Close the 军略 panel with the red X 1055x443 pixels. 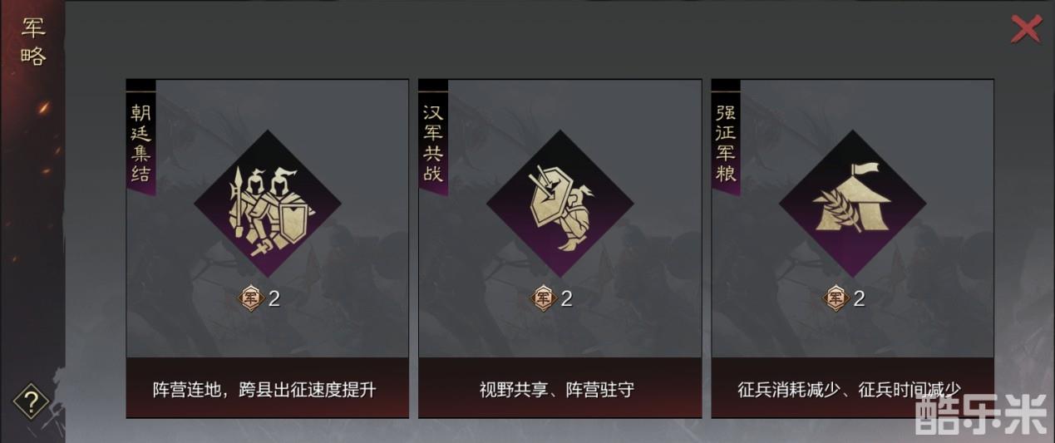[x=1026, y=29]
